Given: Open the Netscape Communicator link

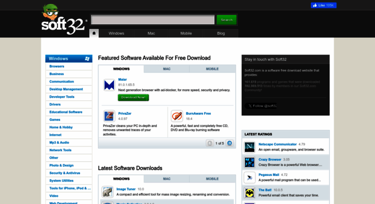Looking at the screenshot, I should point(278,144).
